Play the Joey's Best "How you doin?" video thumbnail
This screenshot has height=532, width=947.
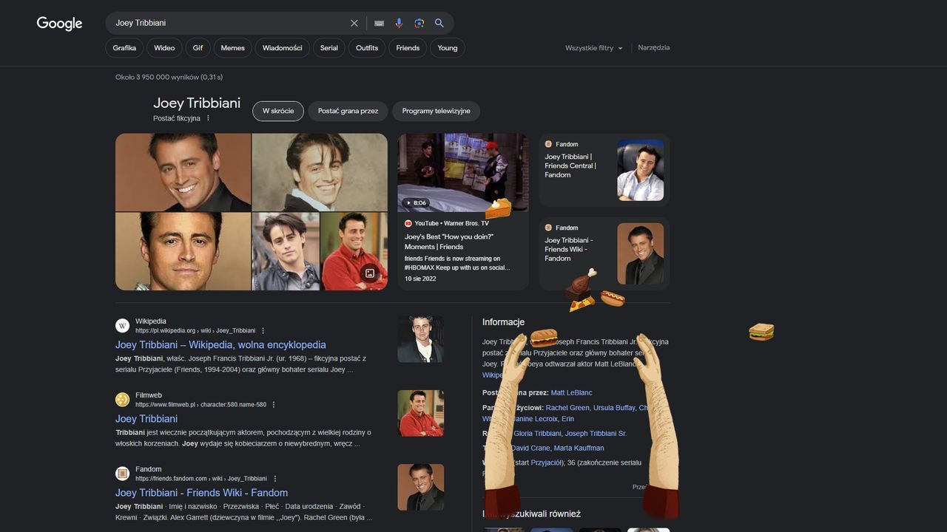tap(463, 172)
